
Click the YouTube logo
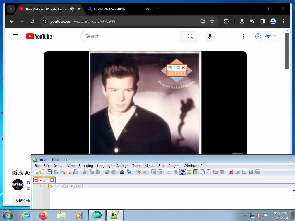[39, 36]
